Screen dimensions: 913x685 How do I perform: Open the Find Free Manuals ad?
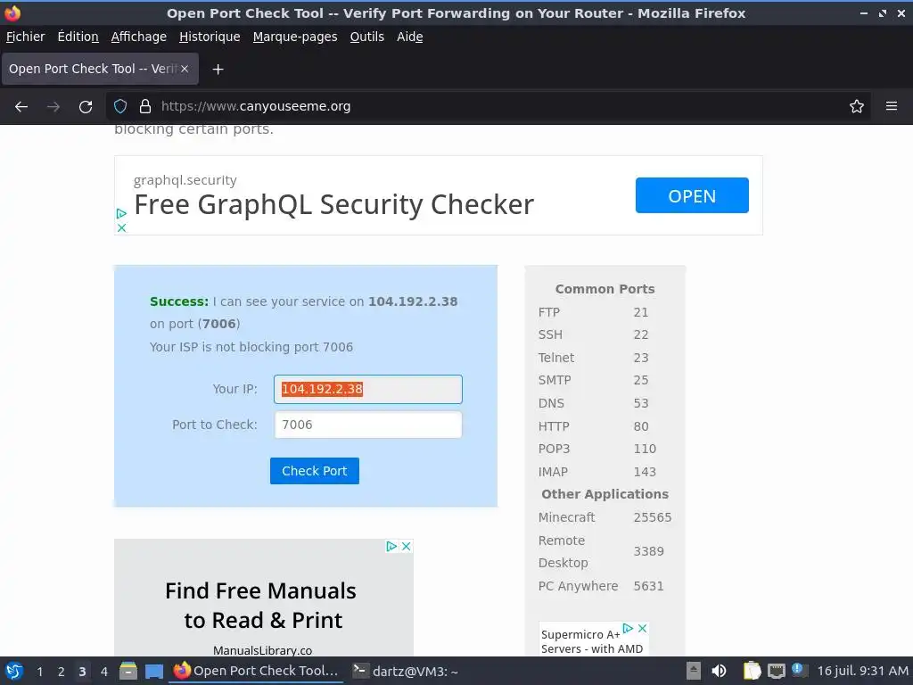point(261,606)
